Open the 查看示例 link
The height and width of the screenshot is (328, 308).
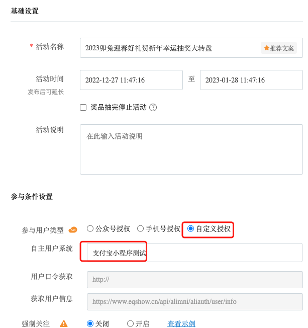click(x=181, y=323)
